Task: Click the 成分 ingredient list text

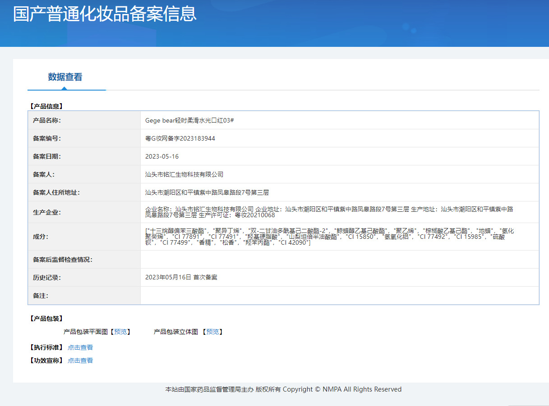Action: (x=329, y=237)
